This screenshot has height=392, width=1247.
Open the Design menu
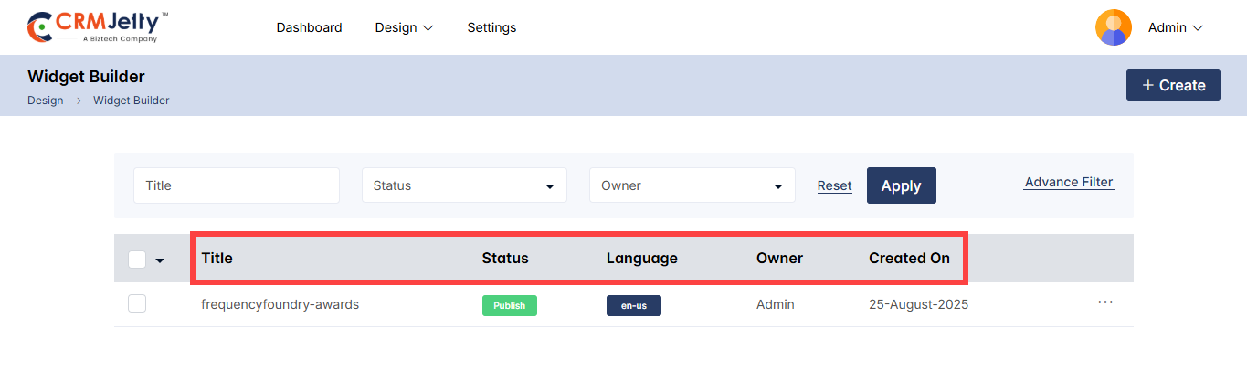click(404, 27)
